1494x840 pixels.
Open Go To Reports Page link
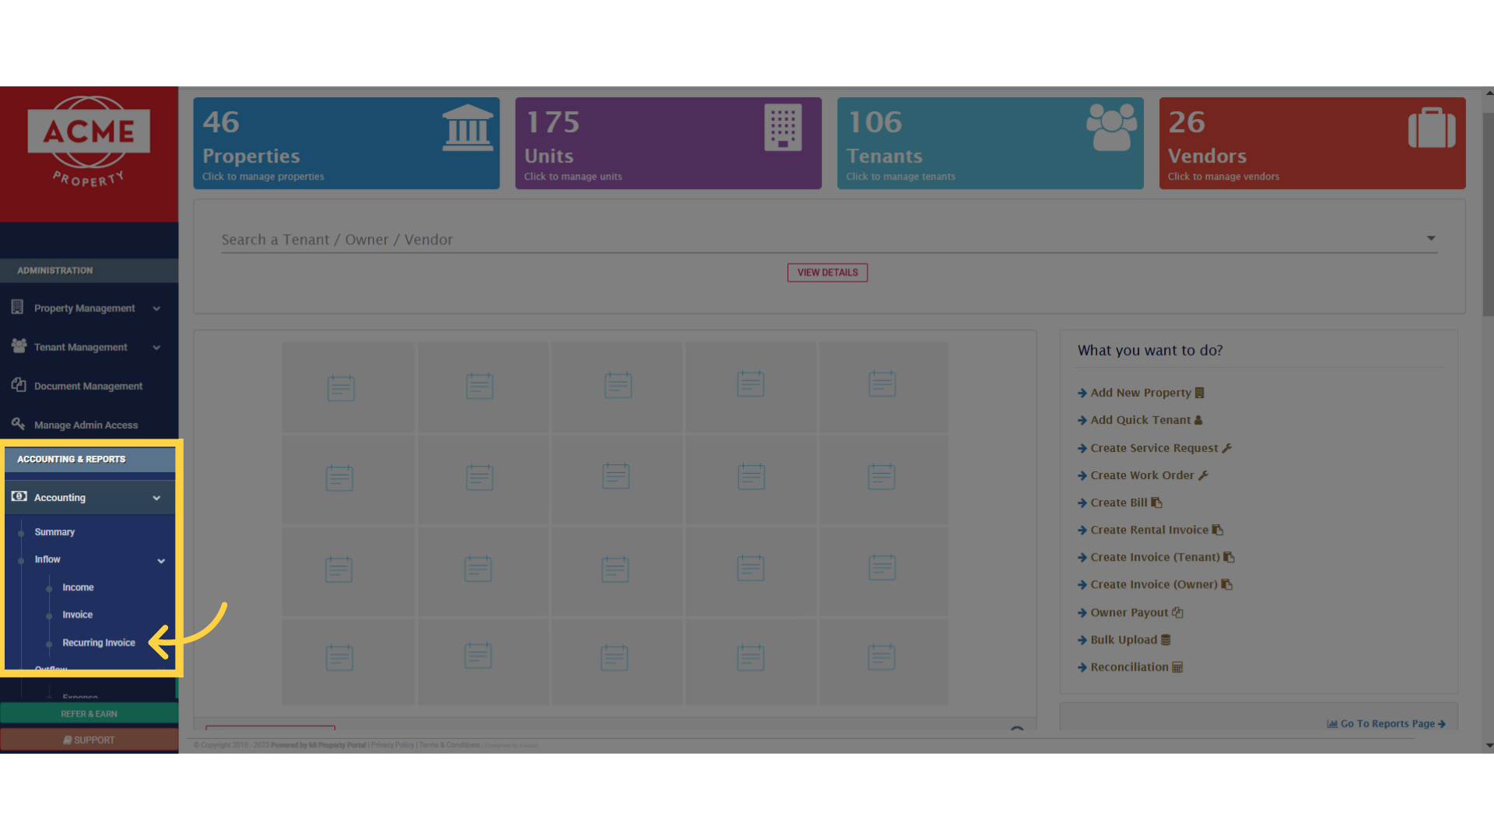(1387, 723)
